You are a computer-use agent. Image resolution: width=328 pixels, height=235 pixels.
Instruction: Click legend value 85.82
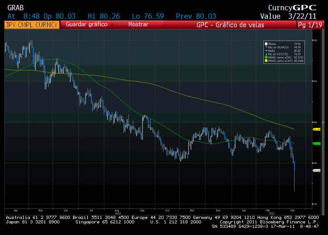point(297,51)
